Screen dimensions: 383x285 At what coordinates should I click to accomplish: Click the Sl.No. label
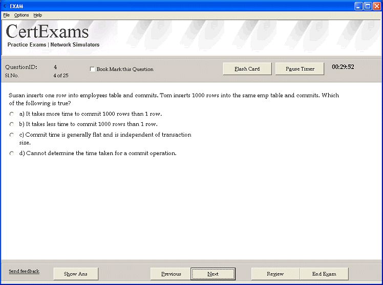[x=12, y=76]
